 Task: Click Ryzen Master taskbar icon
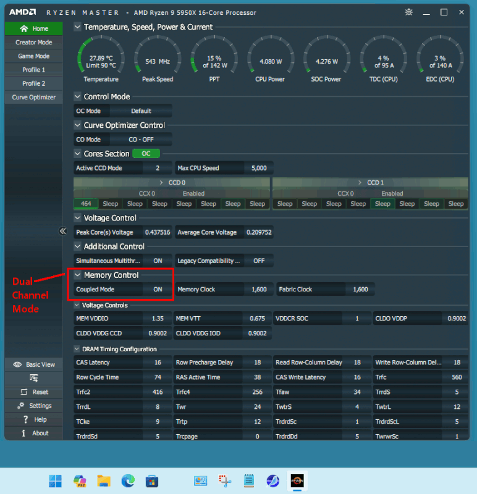297,481
